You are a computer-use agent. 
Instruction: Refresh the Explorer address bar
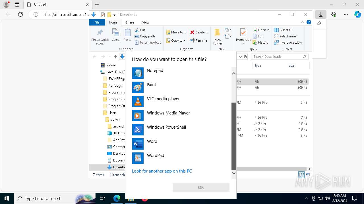click(245, 57)
